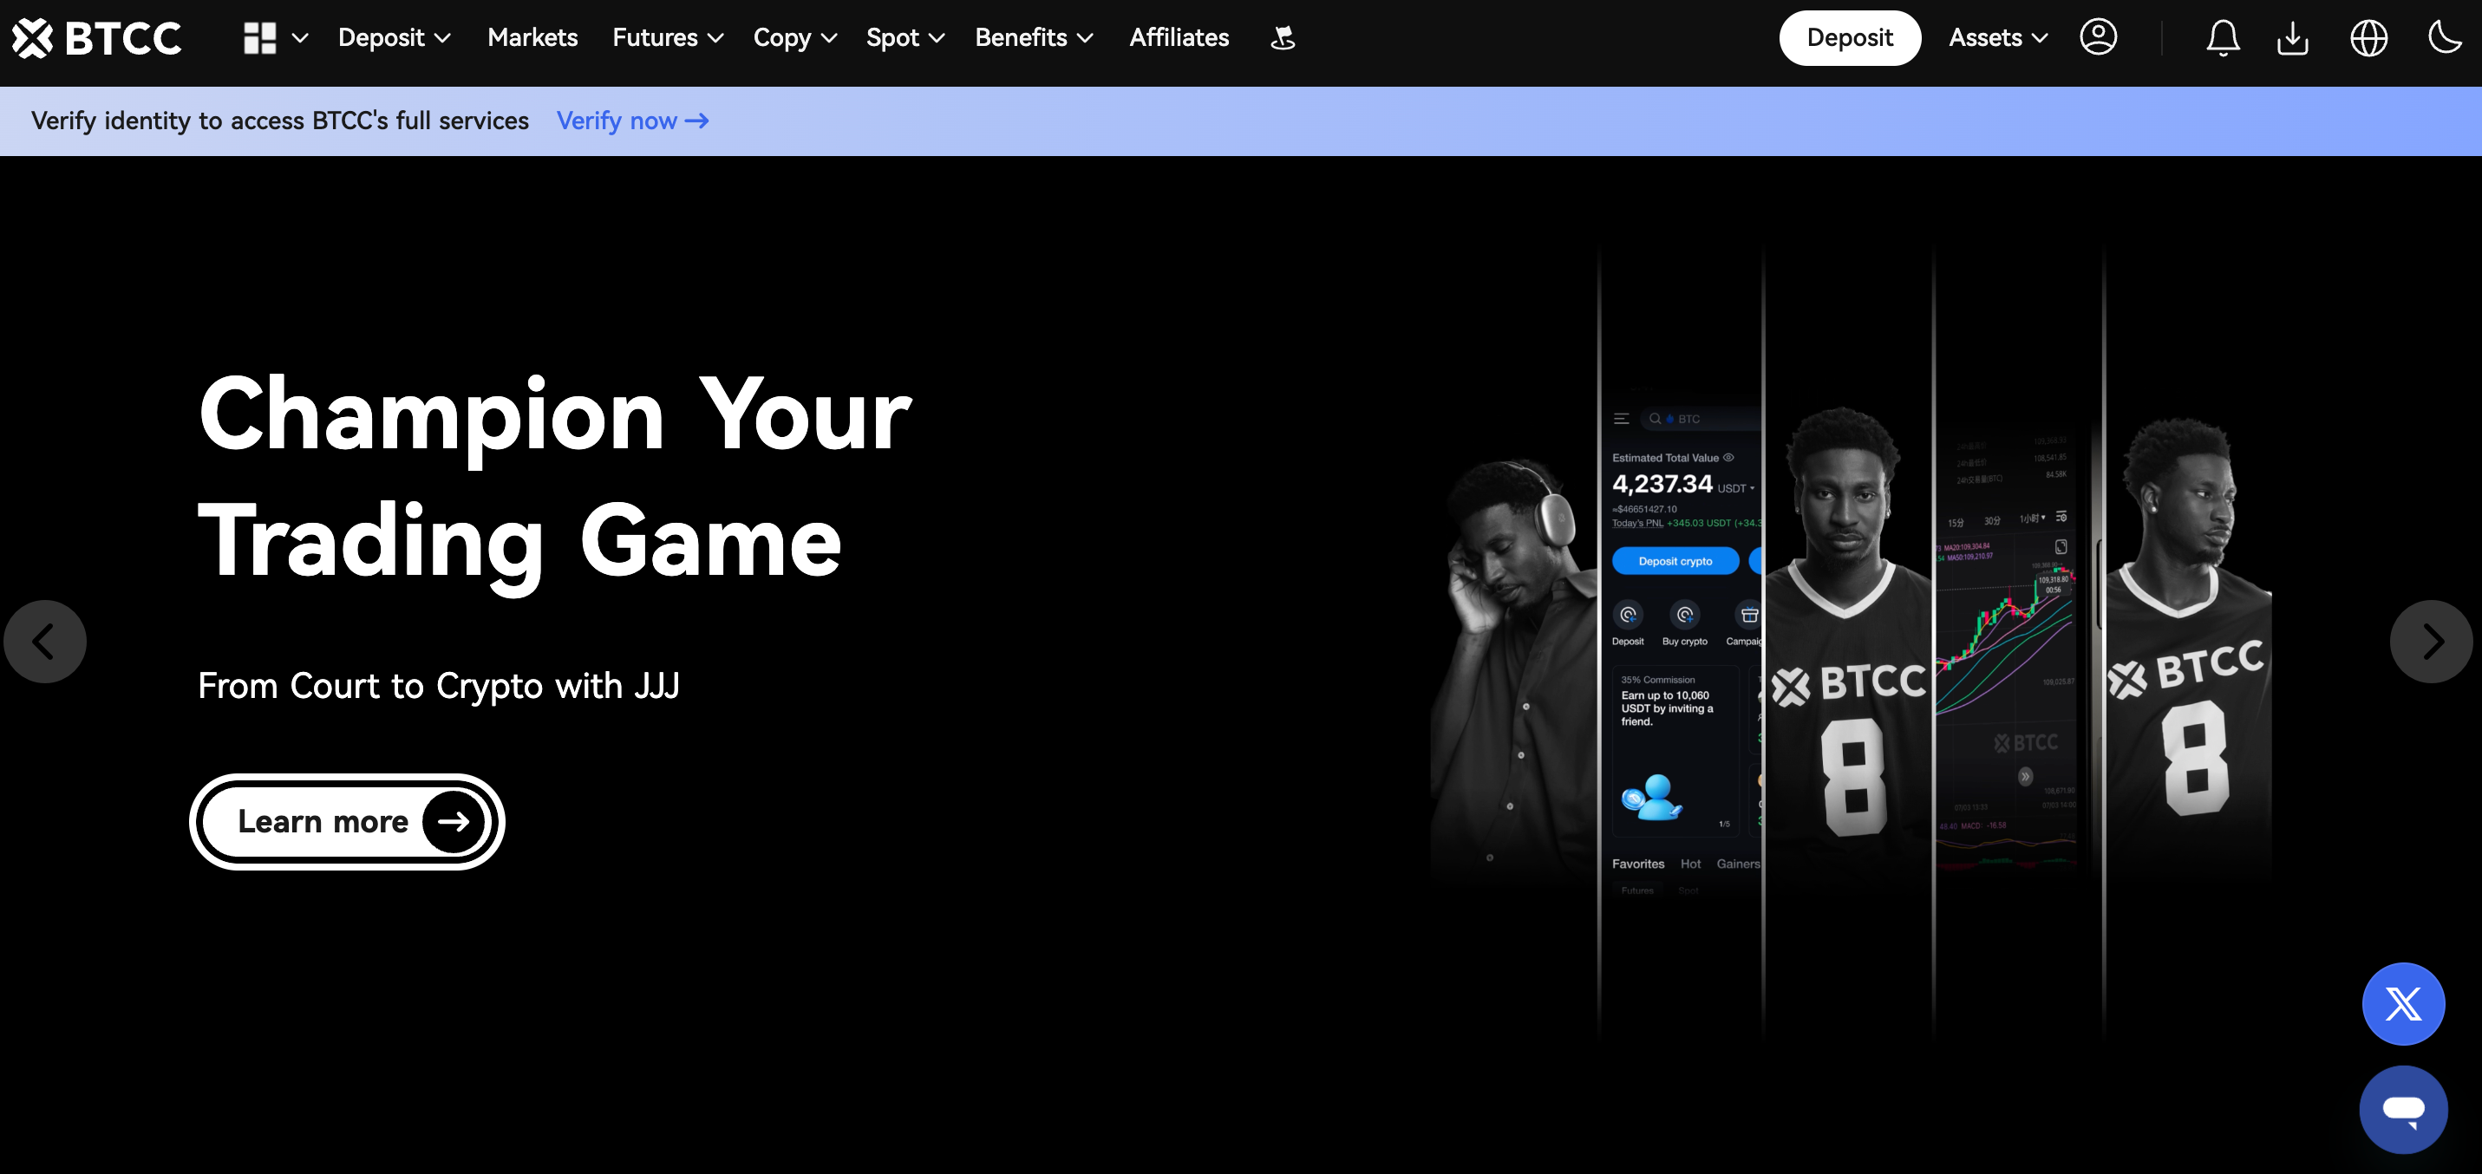
Task: Go to previous banner slide
Action: click(44, 642)
